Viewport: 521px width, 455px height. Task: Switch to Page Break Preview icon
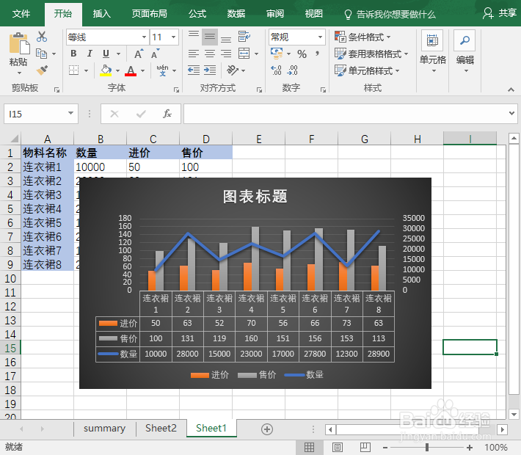(365, 448)
